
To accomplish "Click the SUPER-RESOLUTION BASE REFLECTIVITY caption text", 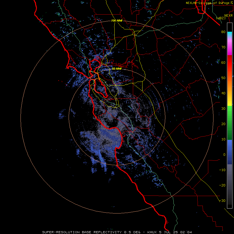I will point(82,232).
